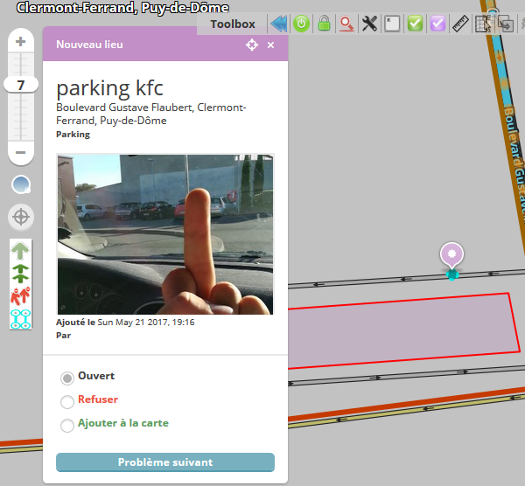Click the green checkmark icon in Toolbox
Viewport: 525px width, 486px height.
tap(415, 24)
